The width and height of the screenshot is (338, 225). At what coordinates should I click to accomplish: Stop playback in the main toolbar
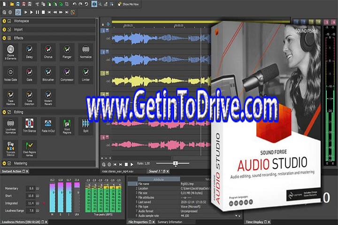43,12
